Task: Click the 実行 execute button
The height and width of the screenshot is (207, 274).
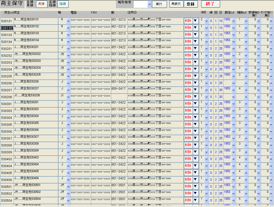Action: 159,4
